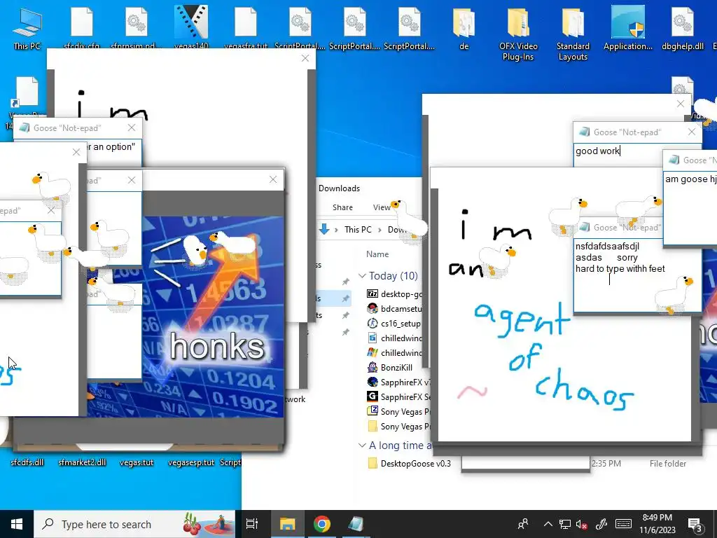Screen dimensions: 717x538
Task: Close the honks meme window
Action: [x=273, y=179]
